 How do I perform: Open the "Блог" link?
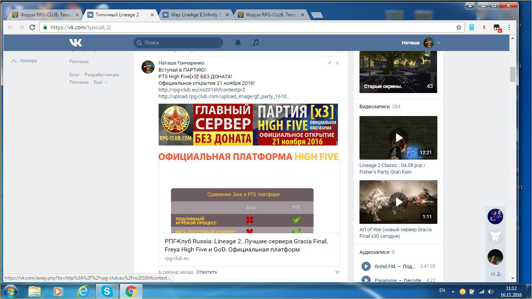(74, 75)
